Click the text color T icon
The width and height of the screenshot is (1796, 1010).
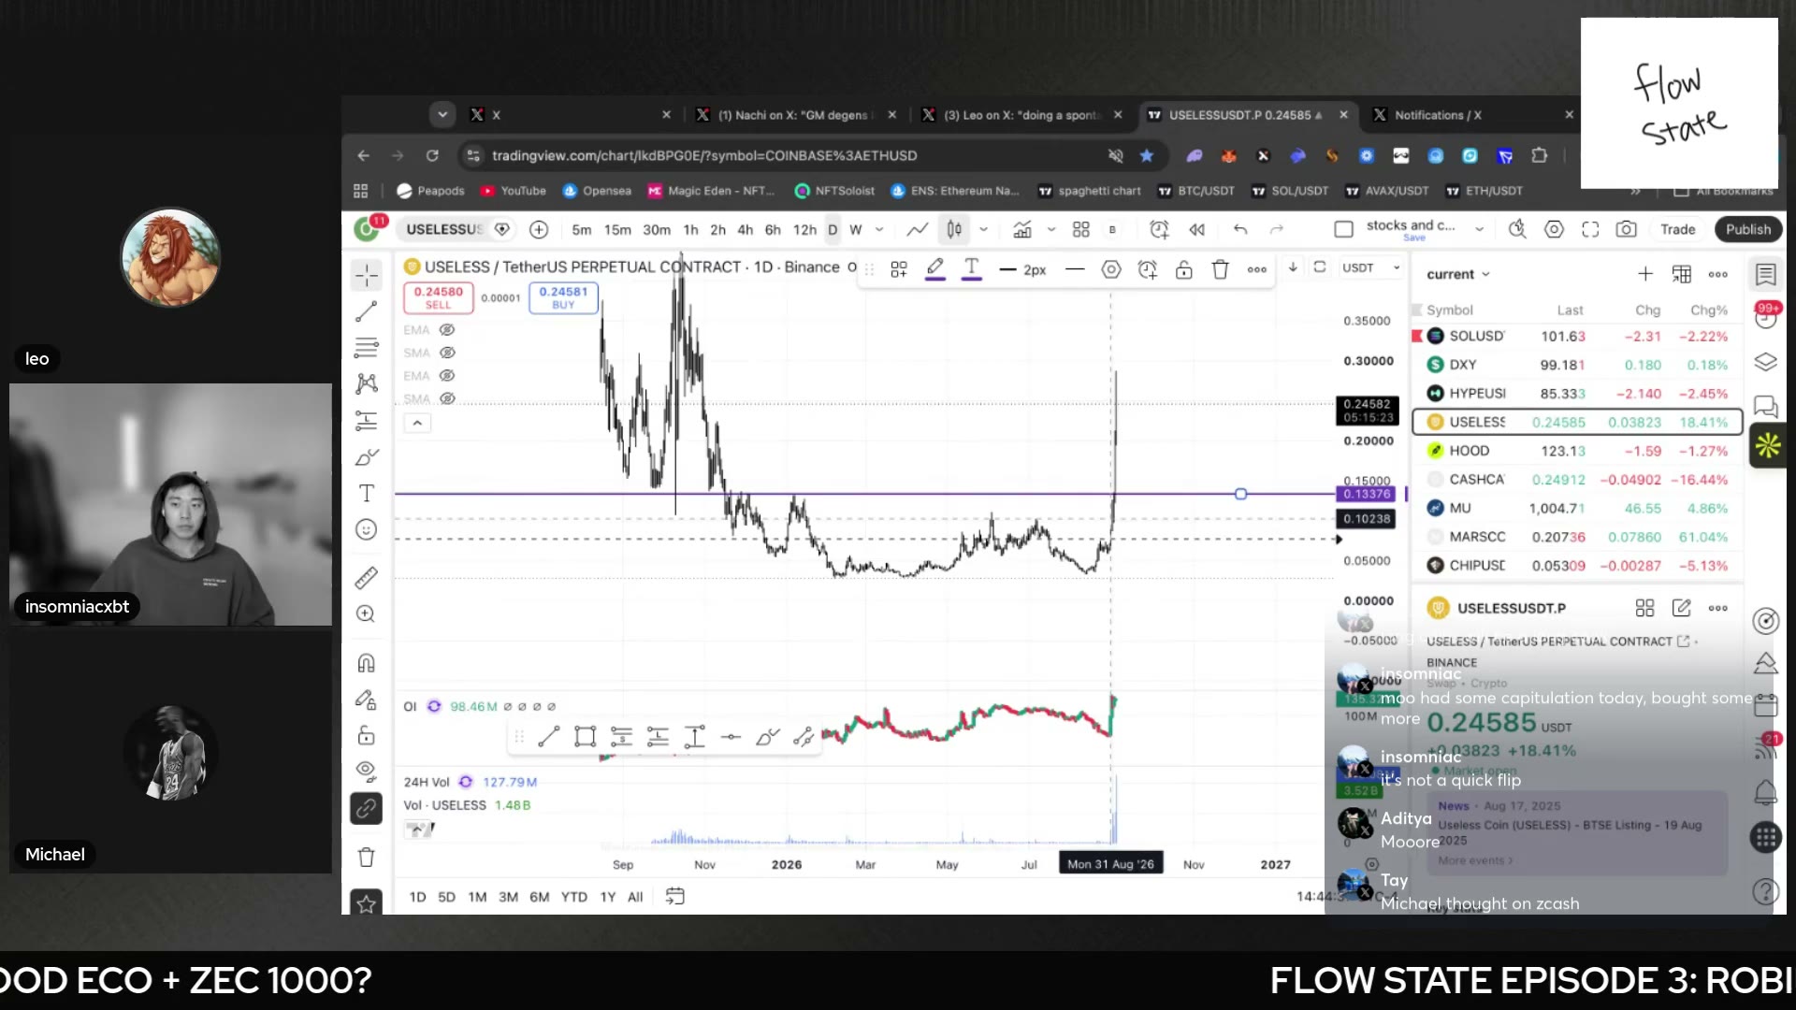coord(972,269)
